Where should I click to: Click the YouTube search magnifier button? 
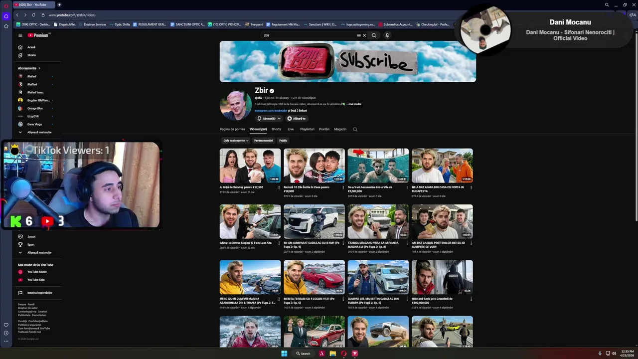click(373, 35)
